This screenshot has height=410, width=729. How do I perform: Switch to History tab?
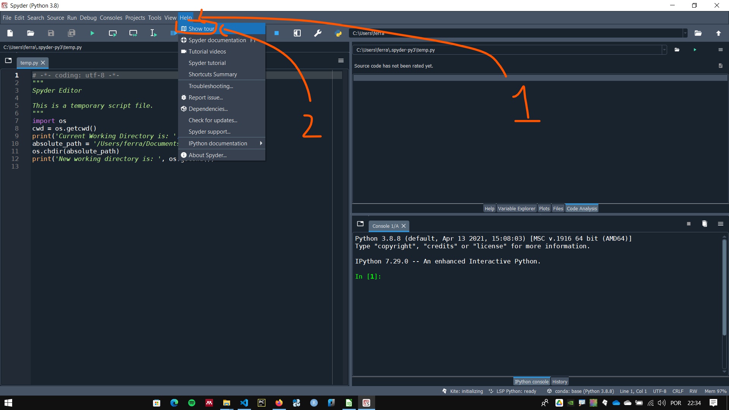(560, 382)
